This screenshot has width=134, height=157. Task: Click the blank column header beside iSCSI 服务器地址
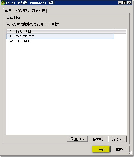[120, 31]
